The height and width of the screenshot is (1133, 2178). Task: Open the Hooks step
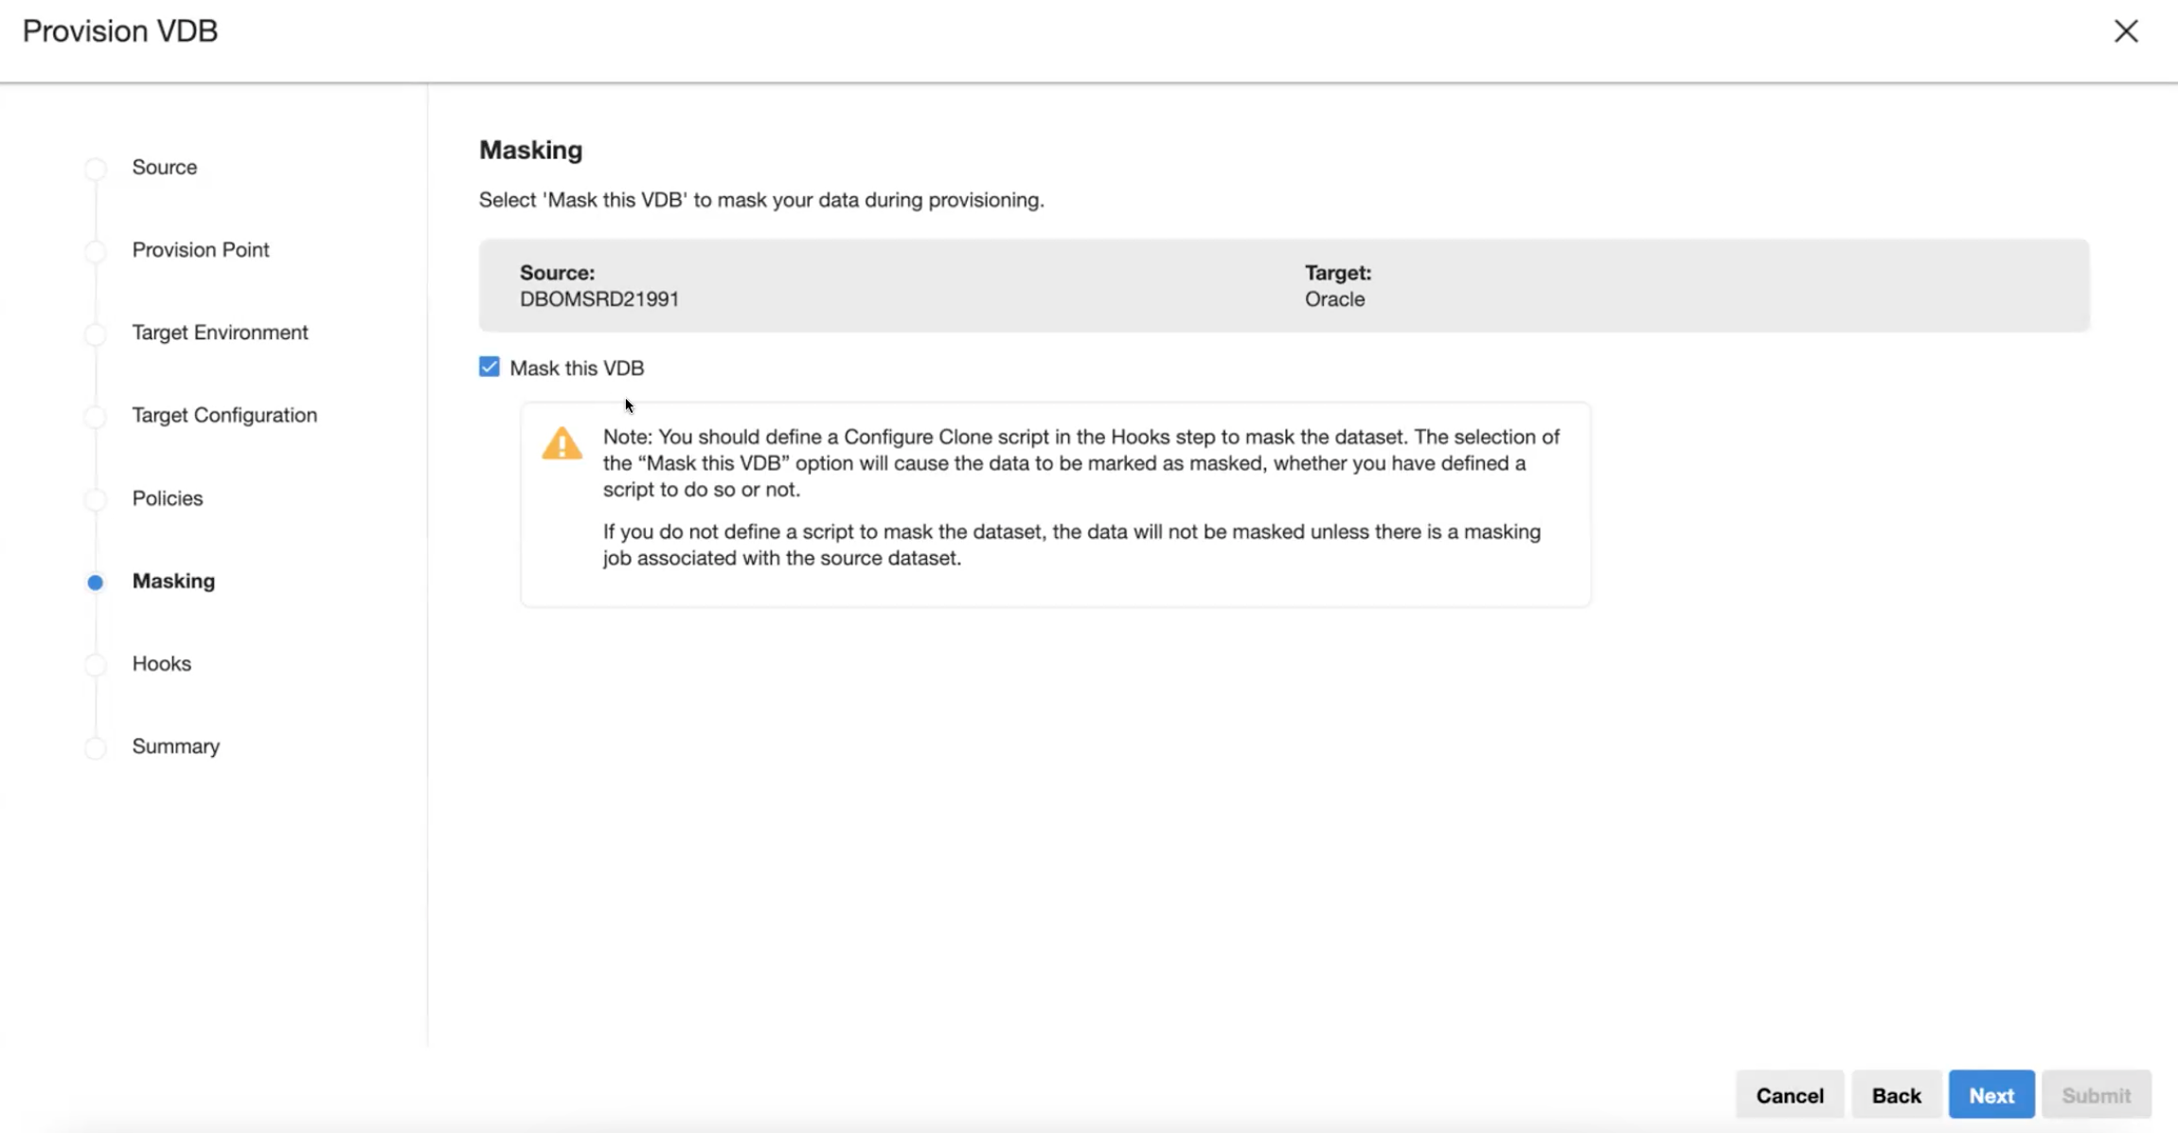(162, 663)
